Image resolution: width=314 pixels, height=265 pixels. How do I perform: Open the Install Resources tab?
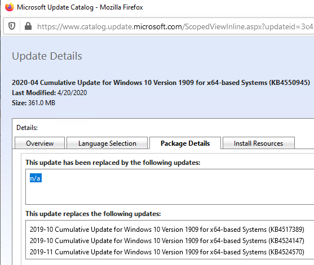click(x=258, y=143)
